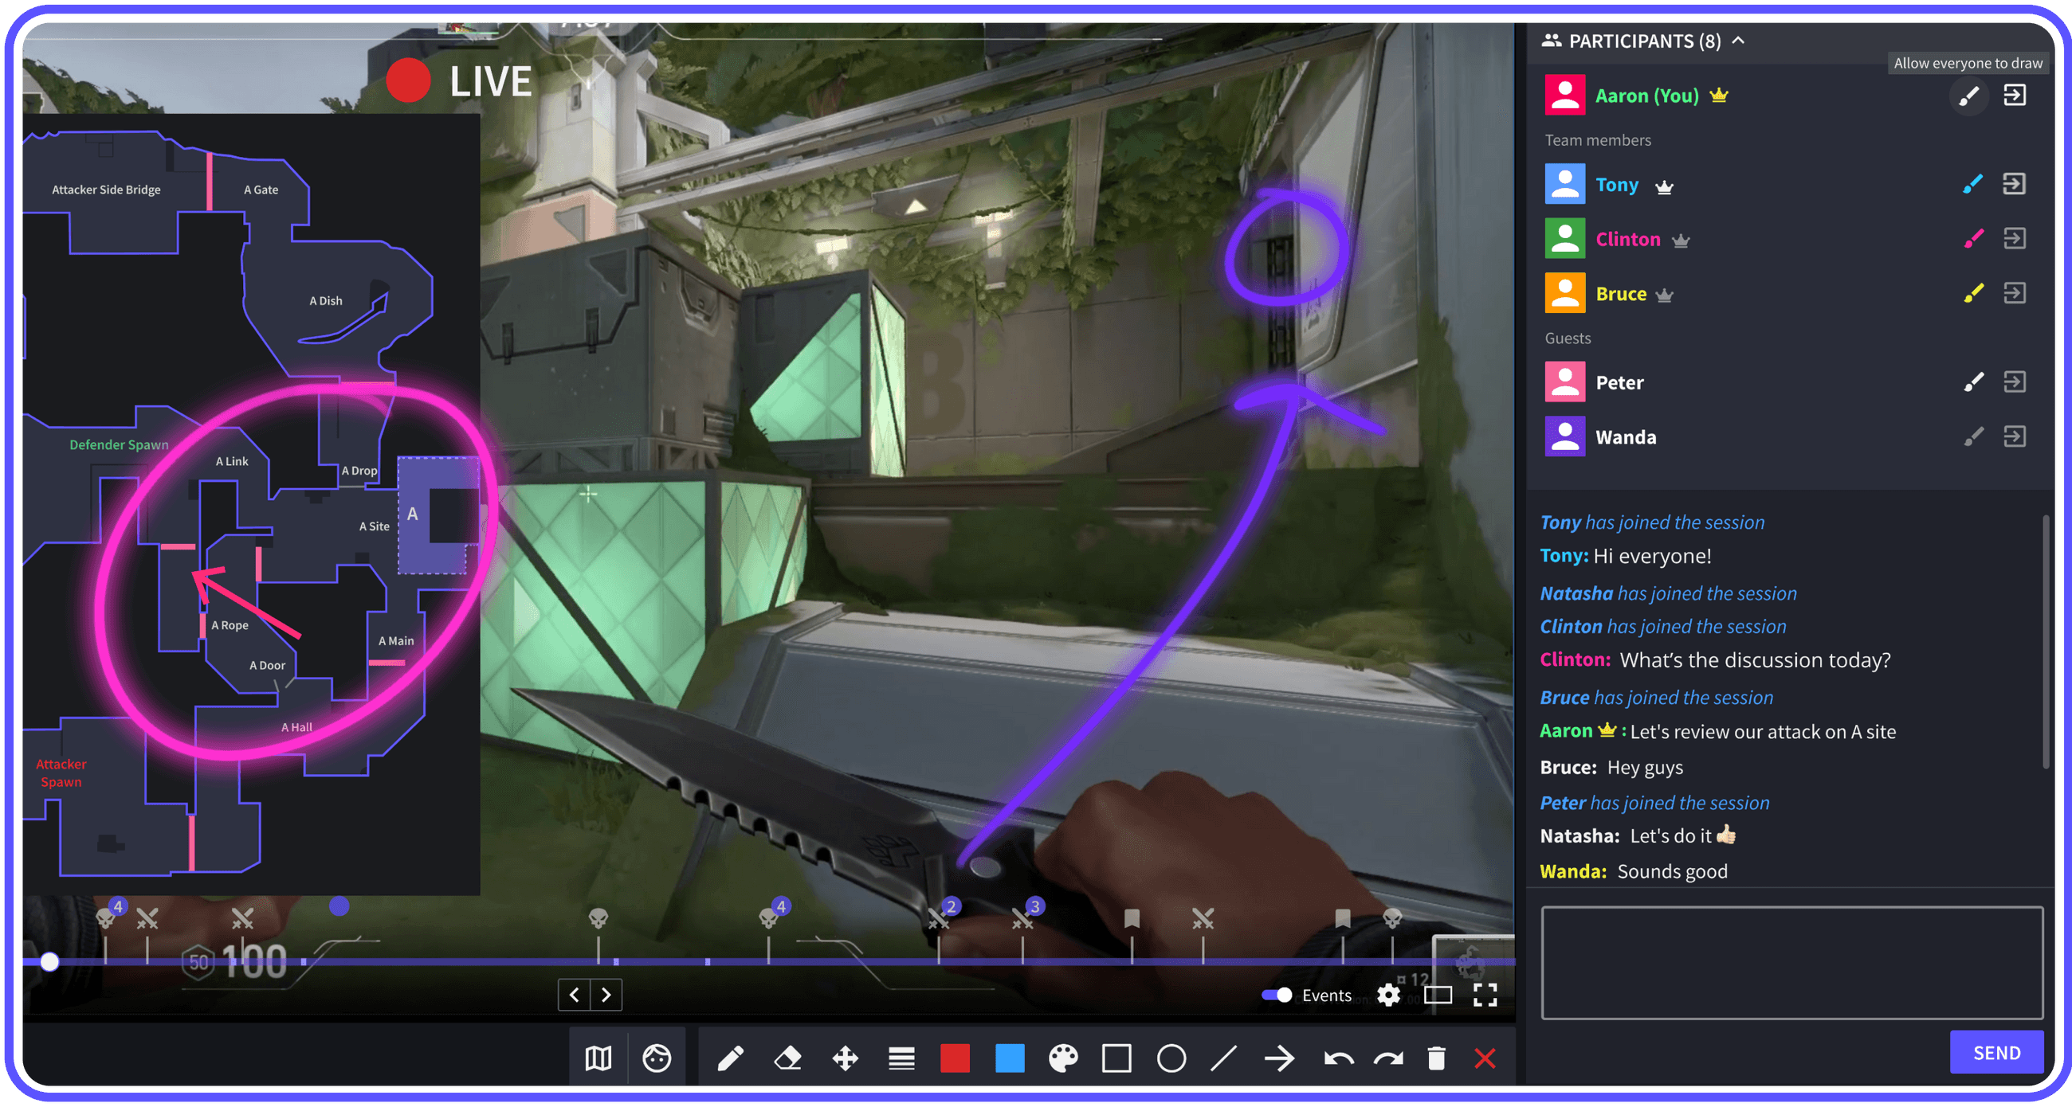Pick the move tool in toolbar
This screenshot has height=1107, width=2072.
[x=845, y=1058]
